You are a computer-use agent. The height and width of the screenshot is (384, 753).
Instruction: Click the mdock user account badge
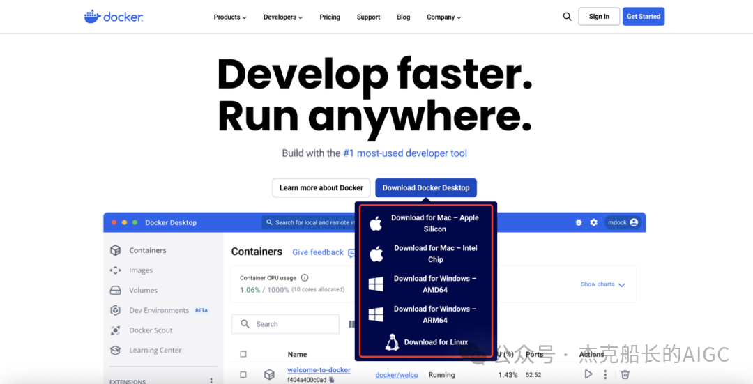click(x=623, y=222)
